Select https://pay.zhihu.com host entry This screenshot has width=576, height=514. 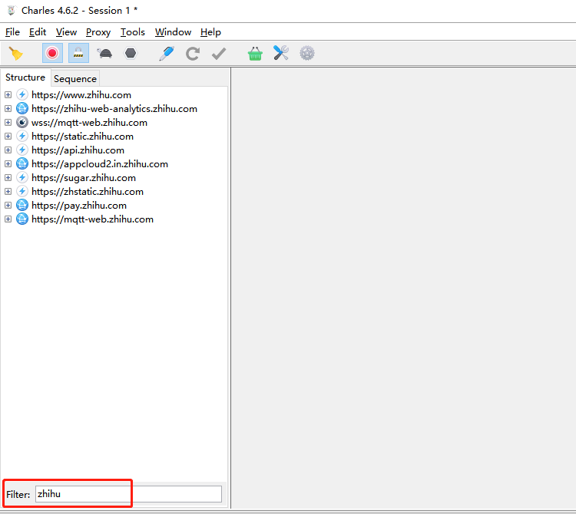click(79, 206)
